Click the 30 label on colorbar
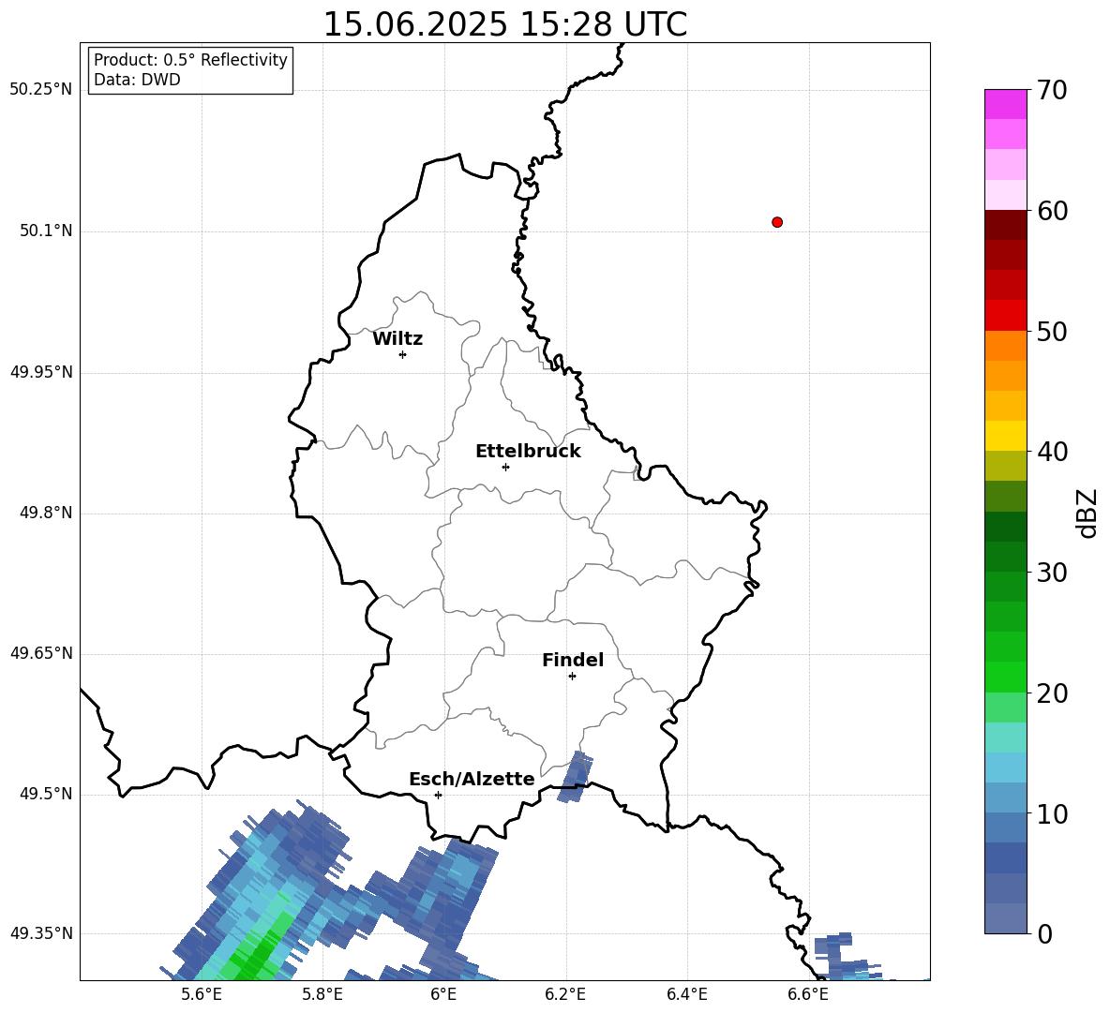Viewport: 1110px width, 1013px height. click(x=1052, y=573)
